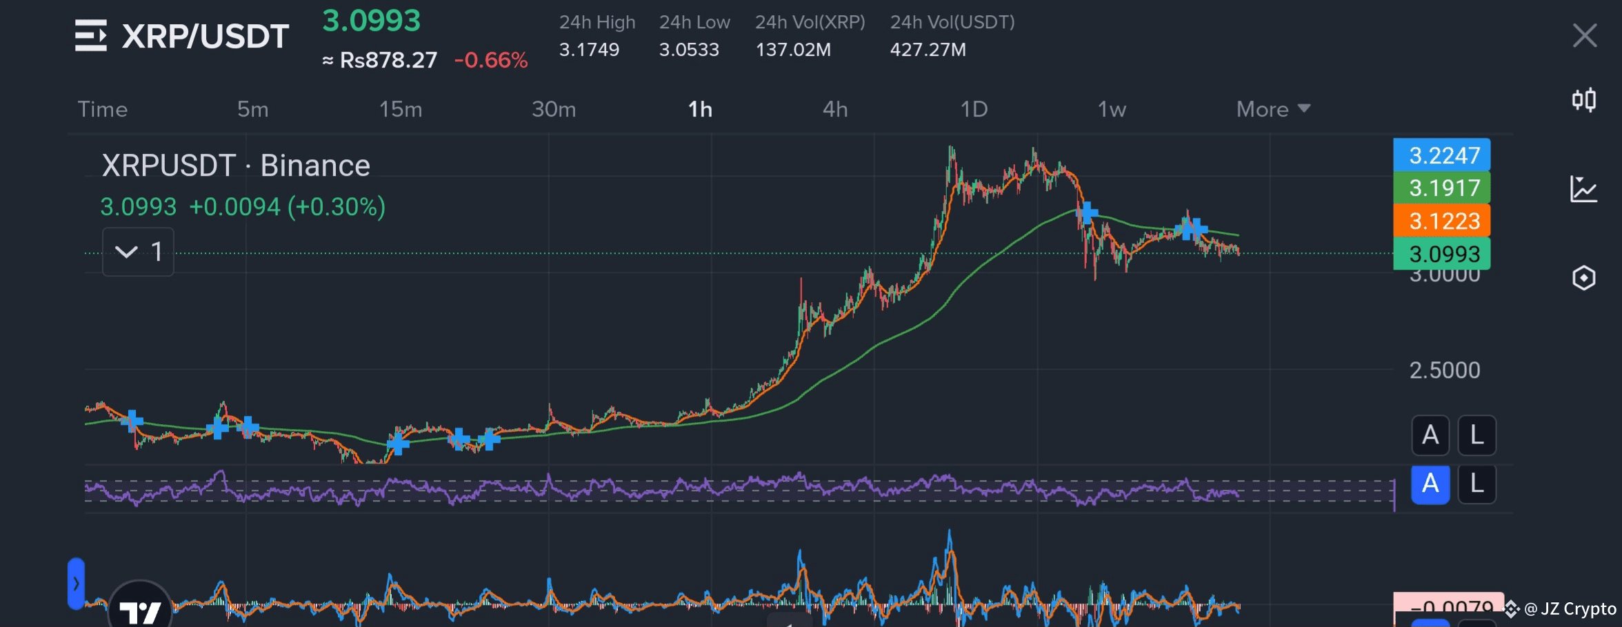Switch to the 30m timeframe
Viewport: 1622px width, 627px height.
coord(554,109)
